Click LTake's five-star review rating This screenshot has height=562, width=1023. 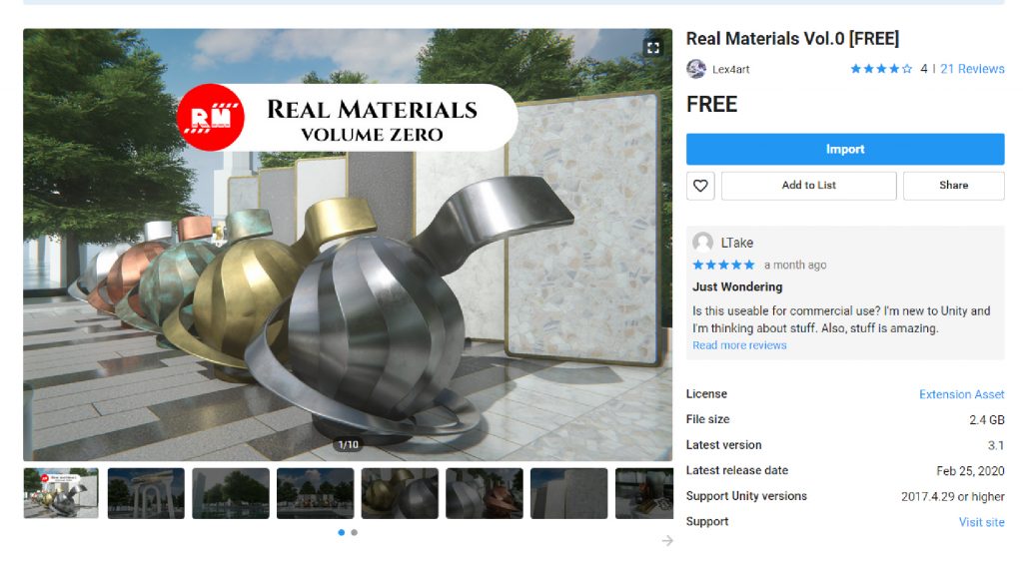pyautogui.click(x=723, y=265)
